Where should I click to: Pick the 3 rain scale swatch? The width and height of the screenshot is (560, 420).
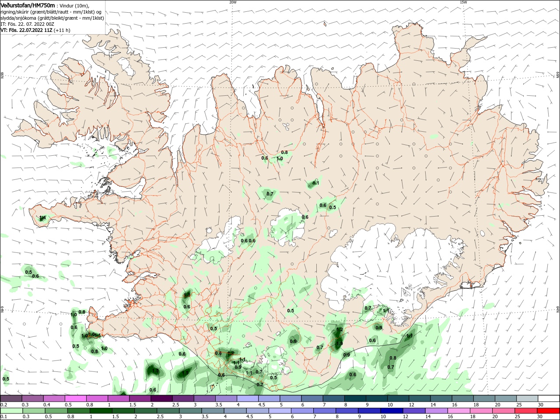click(190, 411)
